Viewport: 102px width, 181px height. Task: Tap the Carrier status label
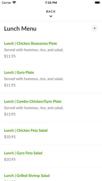click(7, 3)
